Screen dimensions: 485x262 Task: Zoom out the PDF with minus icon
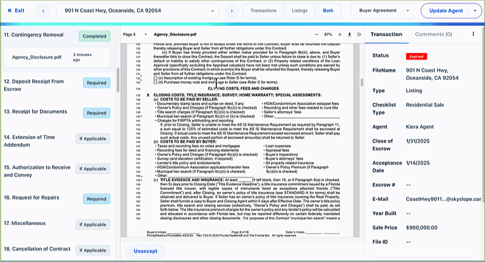[x=316, y=34]
